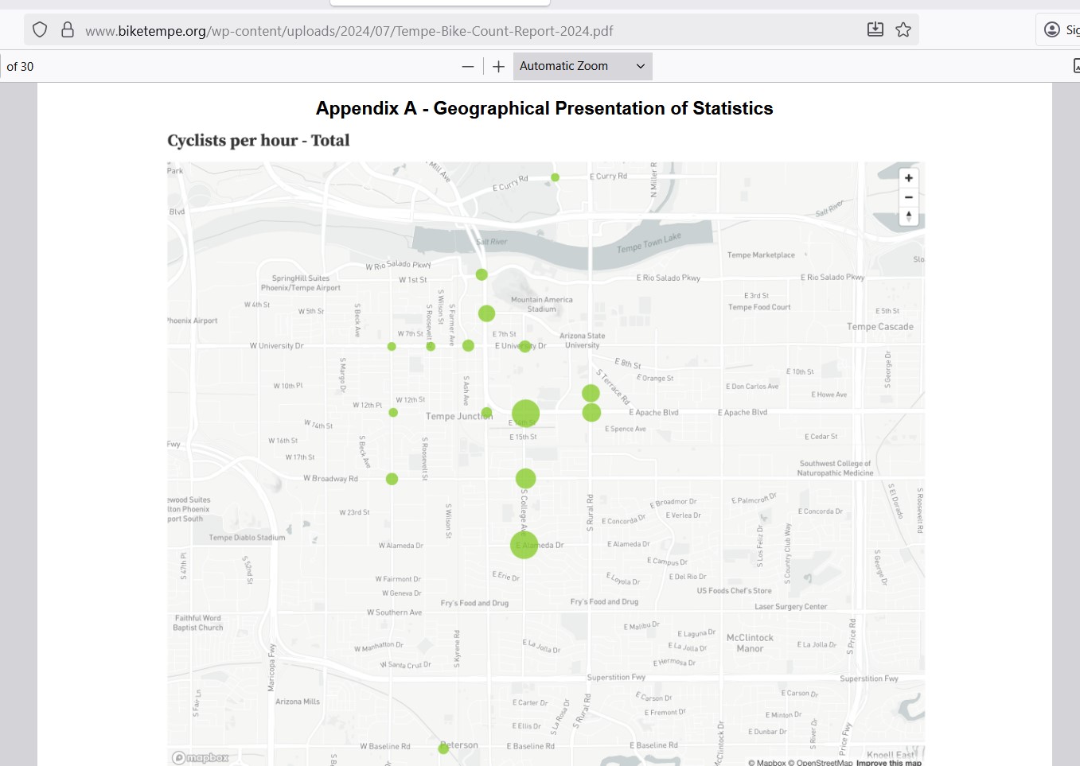
Task: Click the Mapbox logo on the map
Action: [x=201, y=757]
